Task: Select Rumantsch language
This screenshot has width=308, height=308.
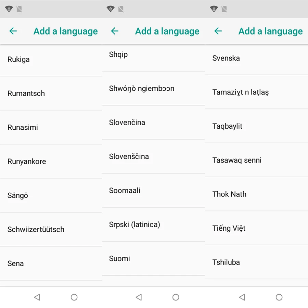Action: click(x=51, y=93)
